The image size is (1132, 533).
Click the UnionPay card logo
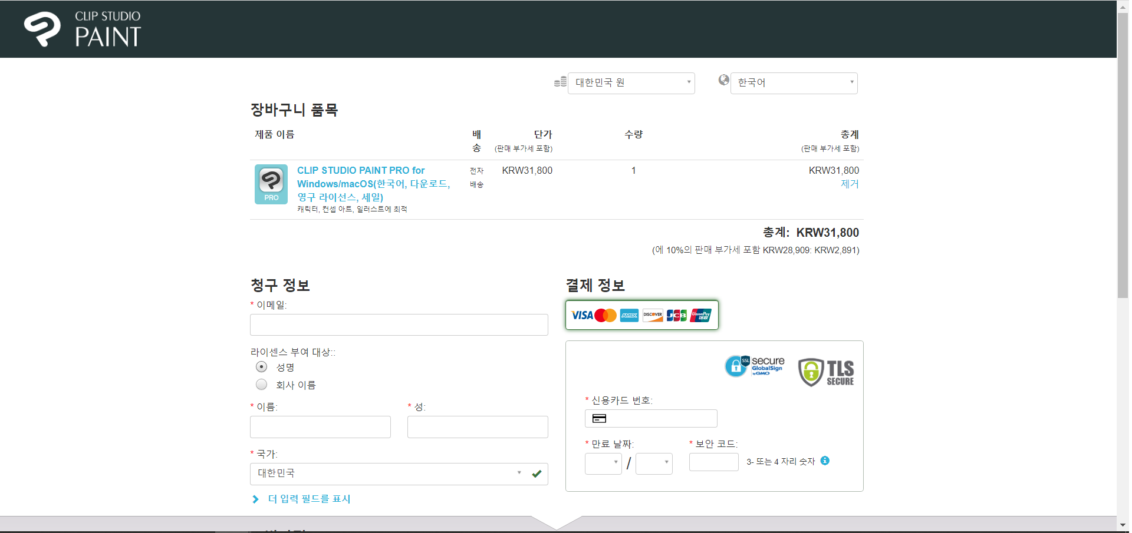click(x=700, y=316)
